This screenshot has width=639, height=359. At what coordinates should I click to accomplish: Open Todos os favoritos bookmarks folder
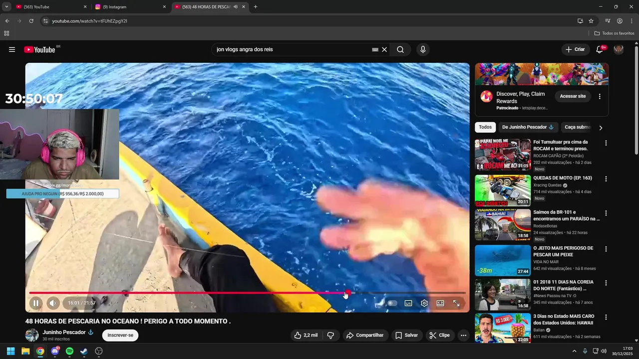pyautogui.click(x=615, y=33)
